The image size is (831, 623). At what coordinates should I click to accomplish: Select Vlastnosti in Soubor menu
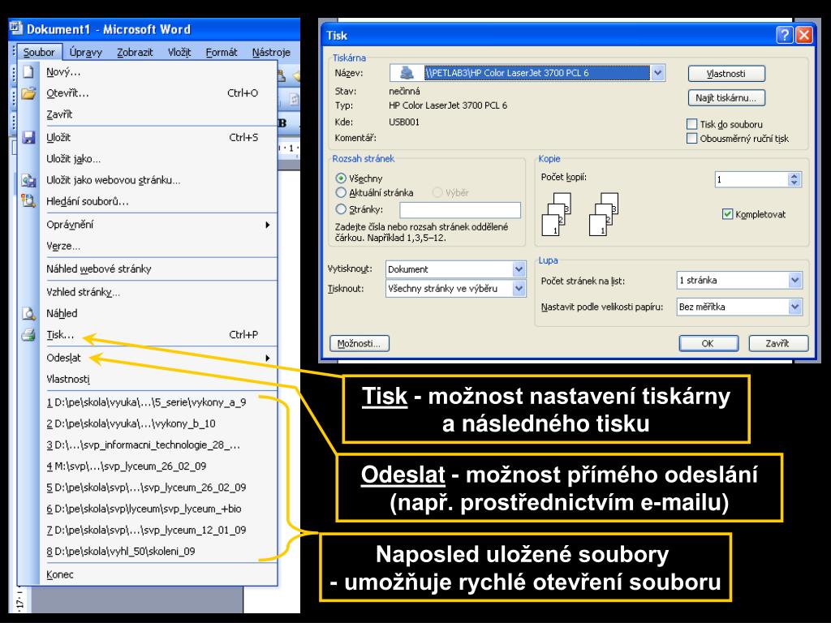pyautogui.click(x=149, y=379)
